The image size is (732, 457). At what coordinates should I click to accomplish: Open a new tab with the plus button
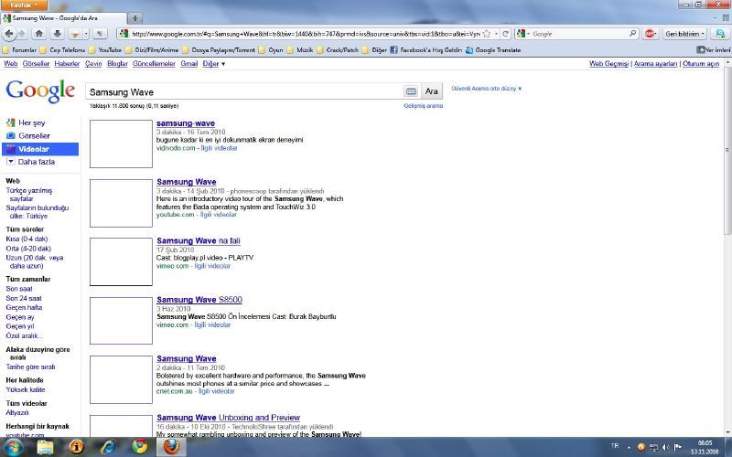click(x=135, y=18)
